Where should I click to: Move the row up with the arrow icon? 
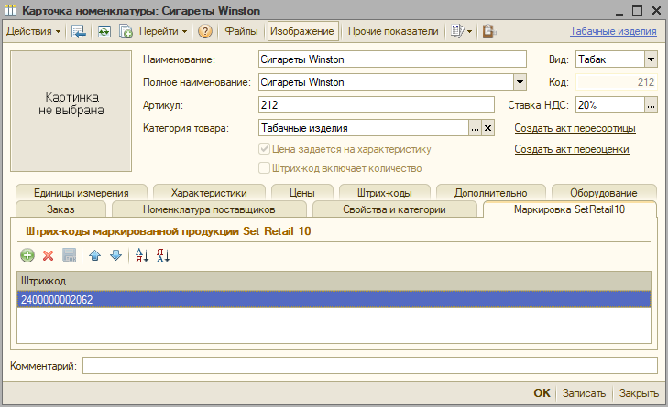point(95,255)
